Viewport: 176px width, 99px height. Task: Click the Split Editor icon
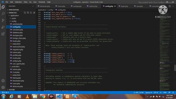170,6
